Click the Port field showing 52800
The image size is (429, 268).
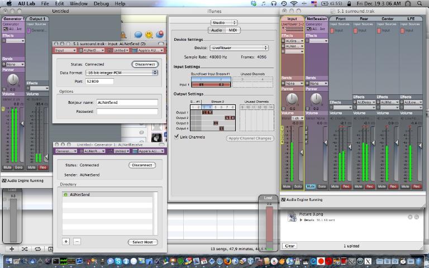click(x=99, y=81)
